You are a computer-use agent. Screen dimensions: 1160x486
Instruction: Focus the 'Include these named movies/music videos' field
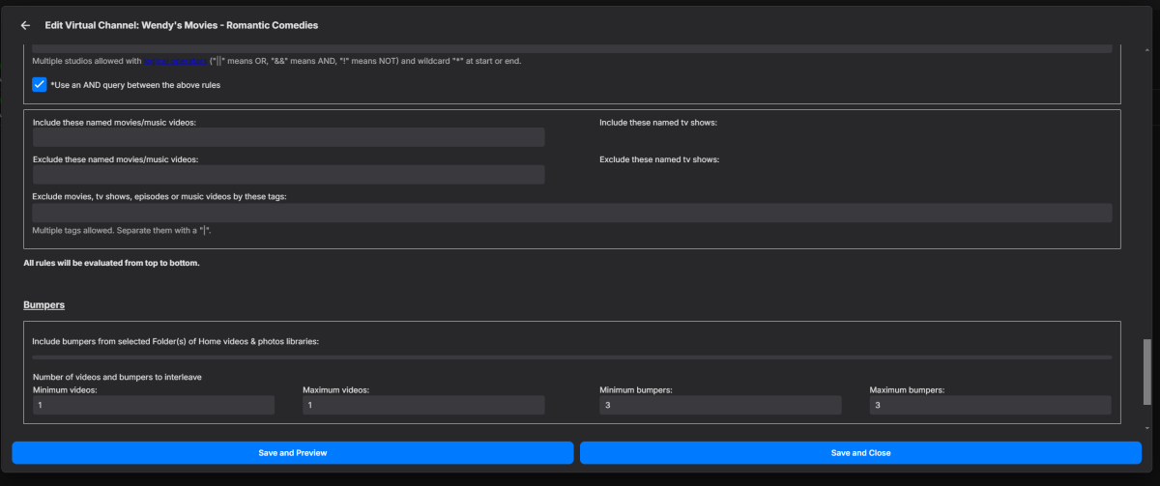click(x=288, y=137)
